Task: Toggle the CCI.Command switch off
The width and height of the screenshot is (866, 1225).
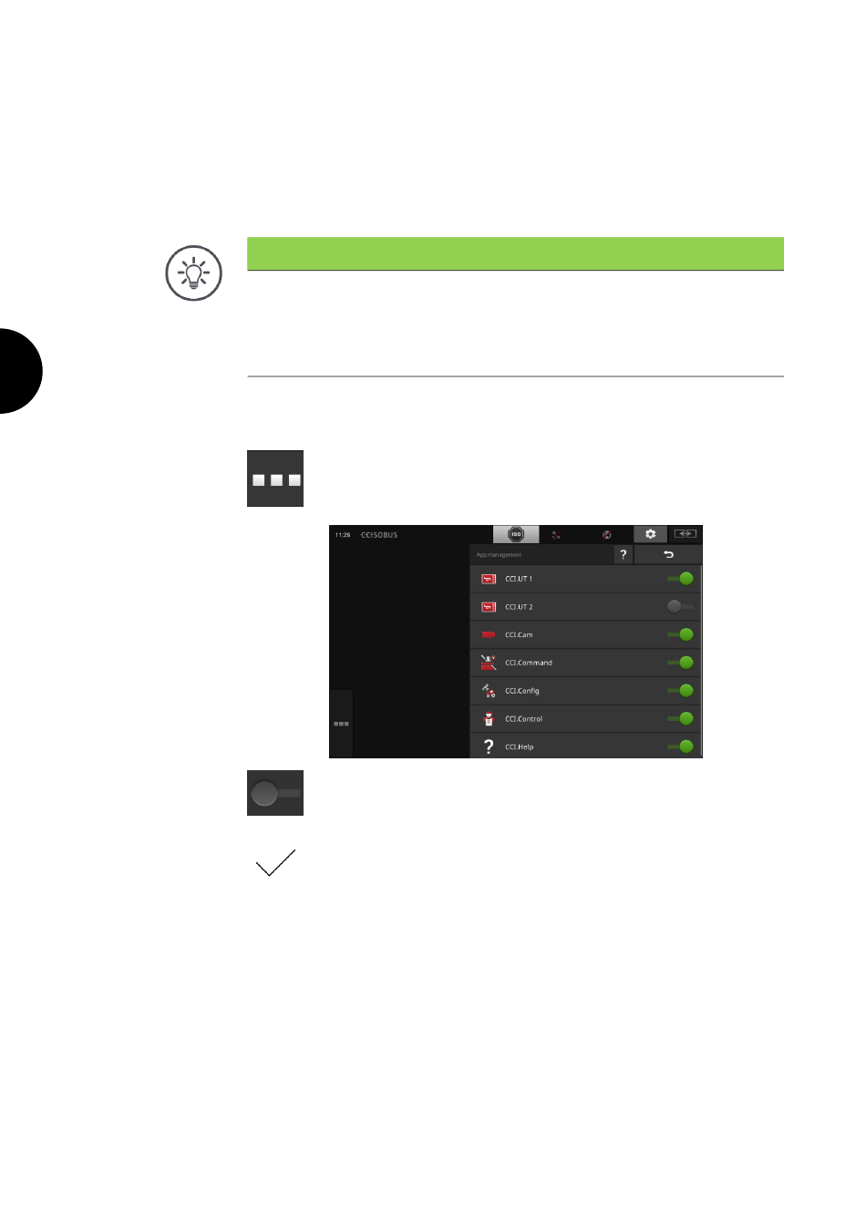Action: coord(680,663)
